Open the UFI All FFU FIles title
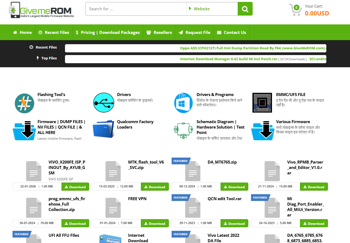Screen dimensions: 350x243 [x=64, y=235]
